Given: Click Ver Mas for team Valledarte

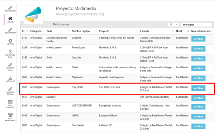Looking at the screenshot, I should click(198, 39).
